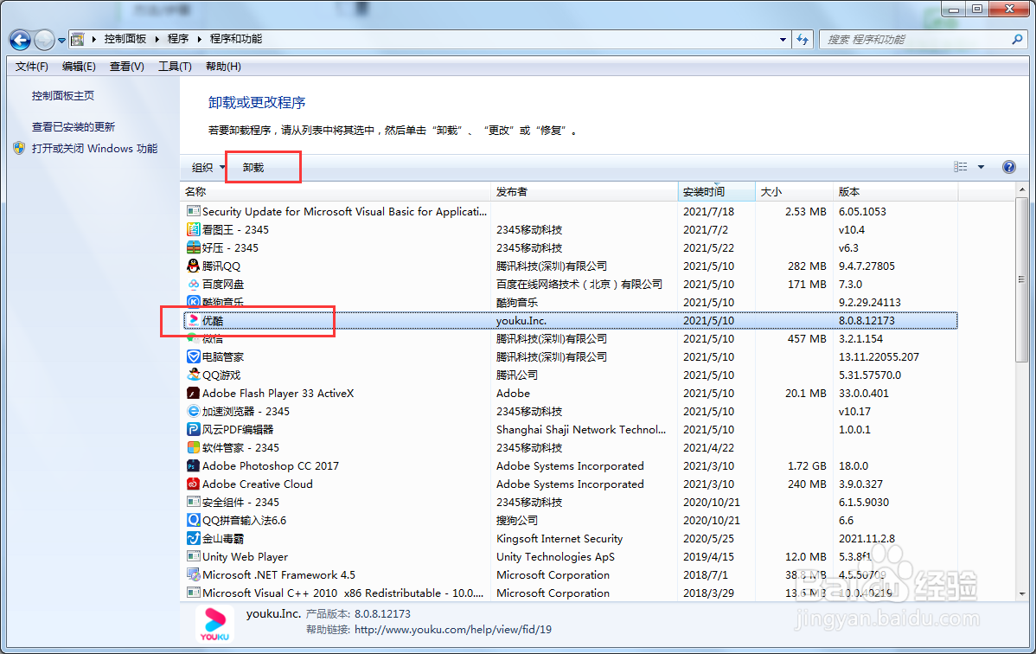Click the 2021/7/18 install date cell
Screen dimensions: 1036x654
(x=708, y=212)
